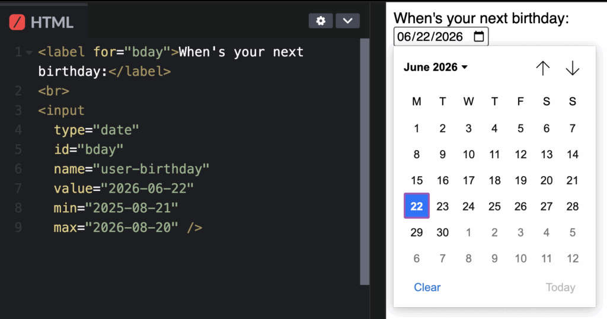Click the code editor vertical scrollbar
Screen dimensions: 607x319
(365, 160)
